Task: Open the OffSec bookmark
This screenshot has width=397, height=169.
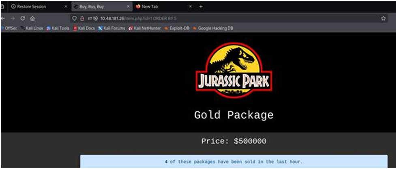Action: (9, 28)
